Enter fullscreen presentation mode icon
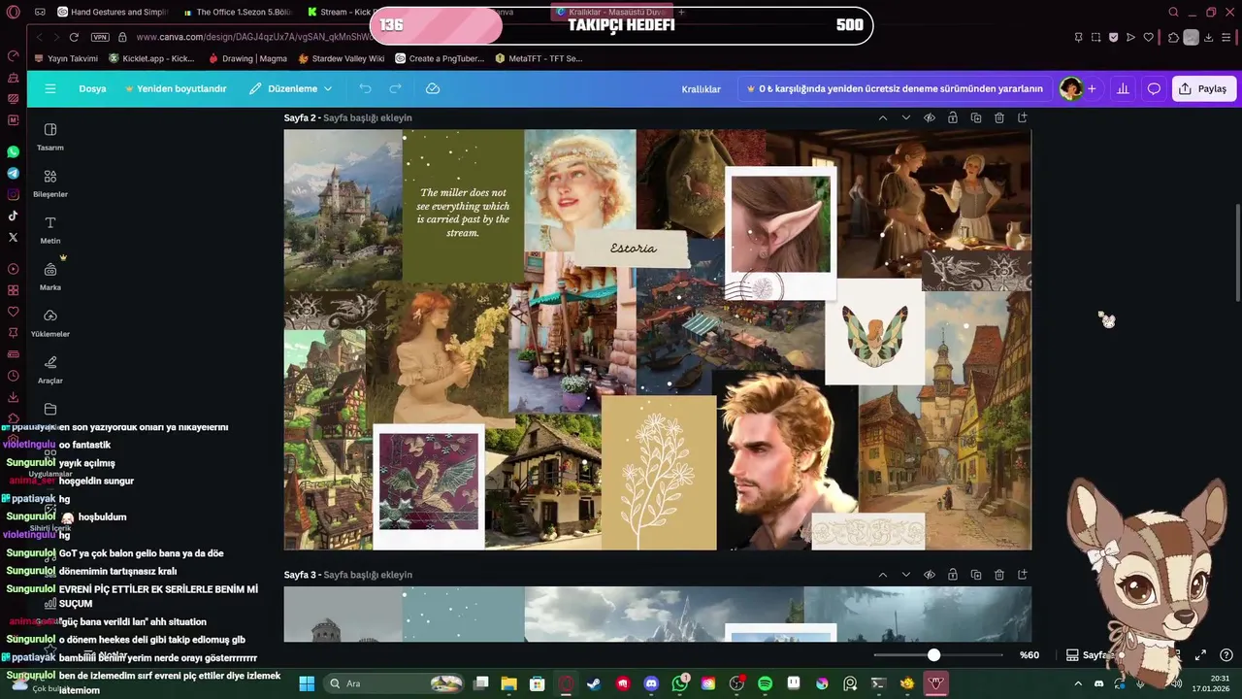This screenshot has height=699, width=1242. point(1200,655)
